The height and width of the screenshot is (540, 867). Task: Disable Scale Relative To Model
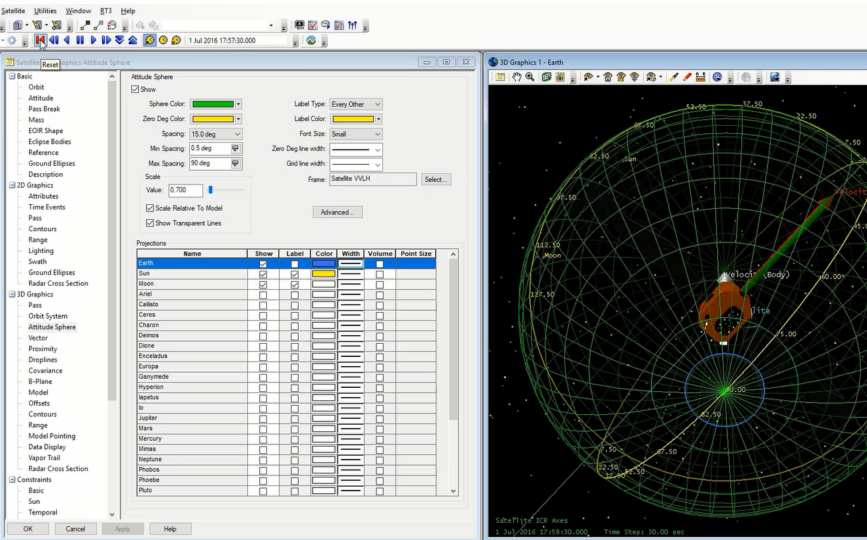tap(148, 207)
